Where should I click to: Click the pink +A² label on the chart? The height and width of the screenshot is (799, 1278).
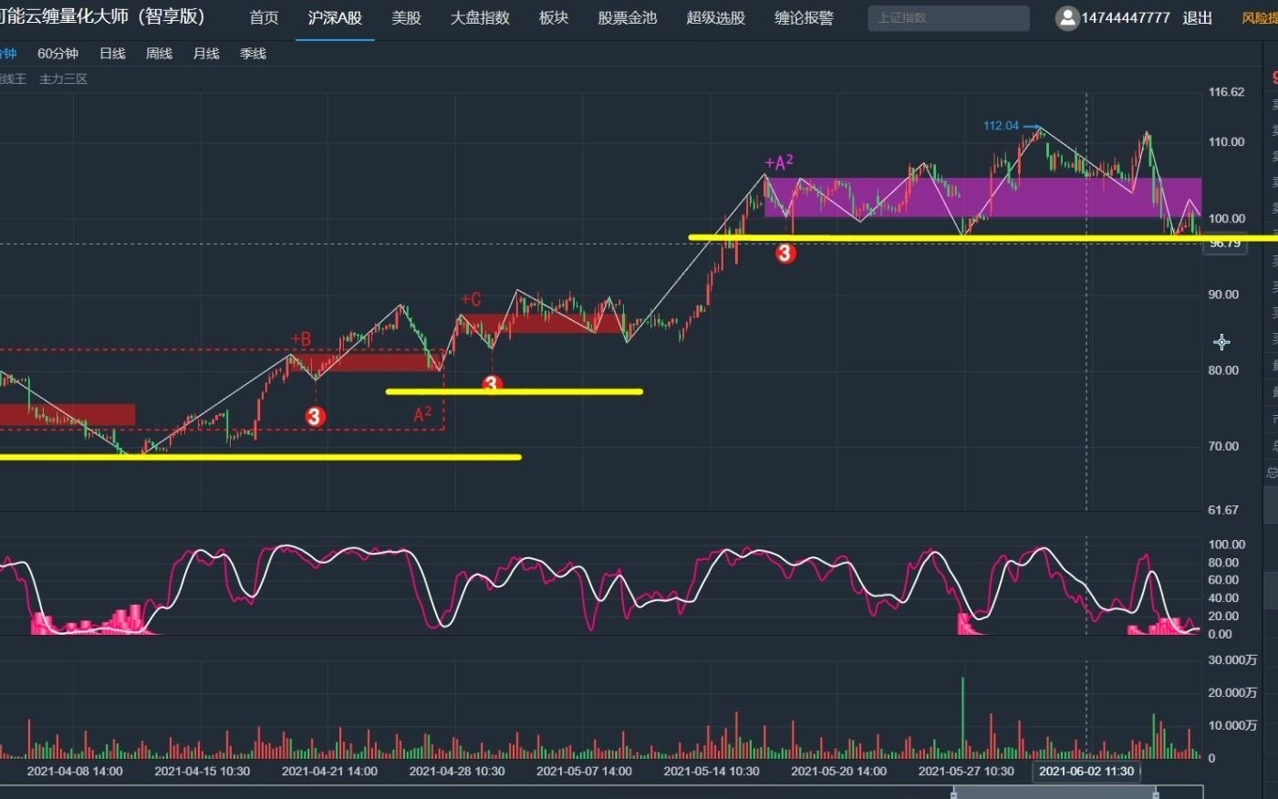click(x=778, y=162)
